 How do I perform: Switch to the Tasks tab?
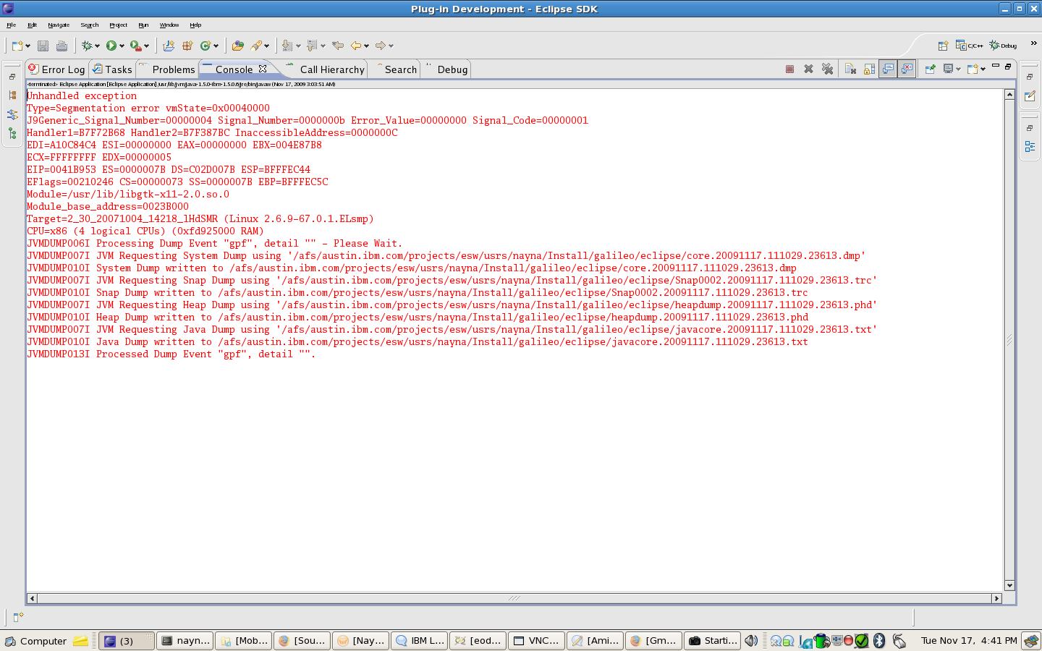click(112, 69)
